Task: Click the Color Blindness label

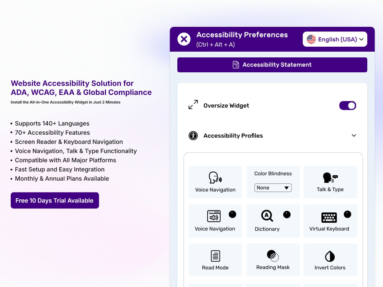Action: click(x=273, y=173)
